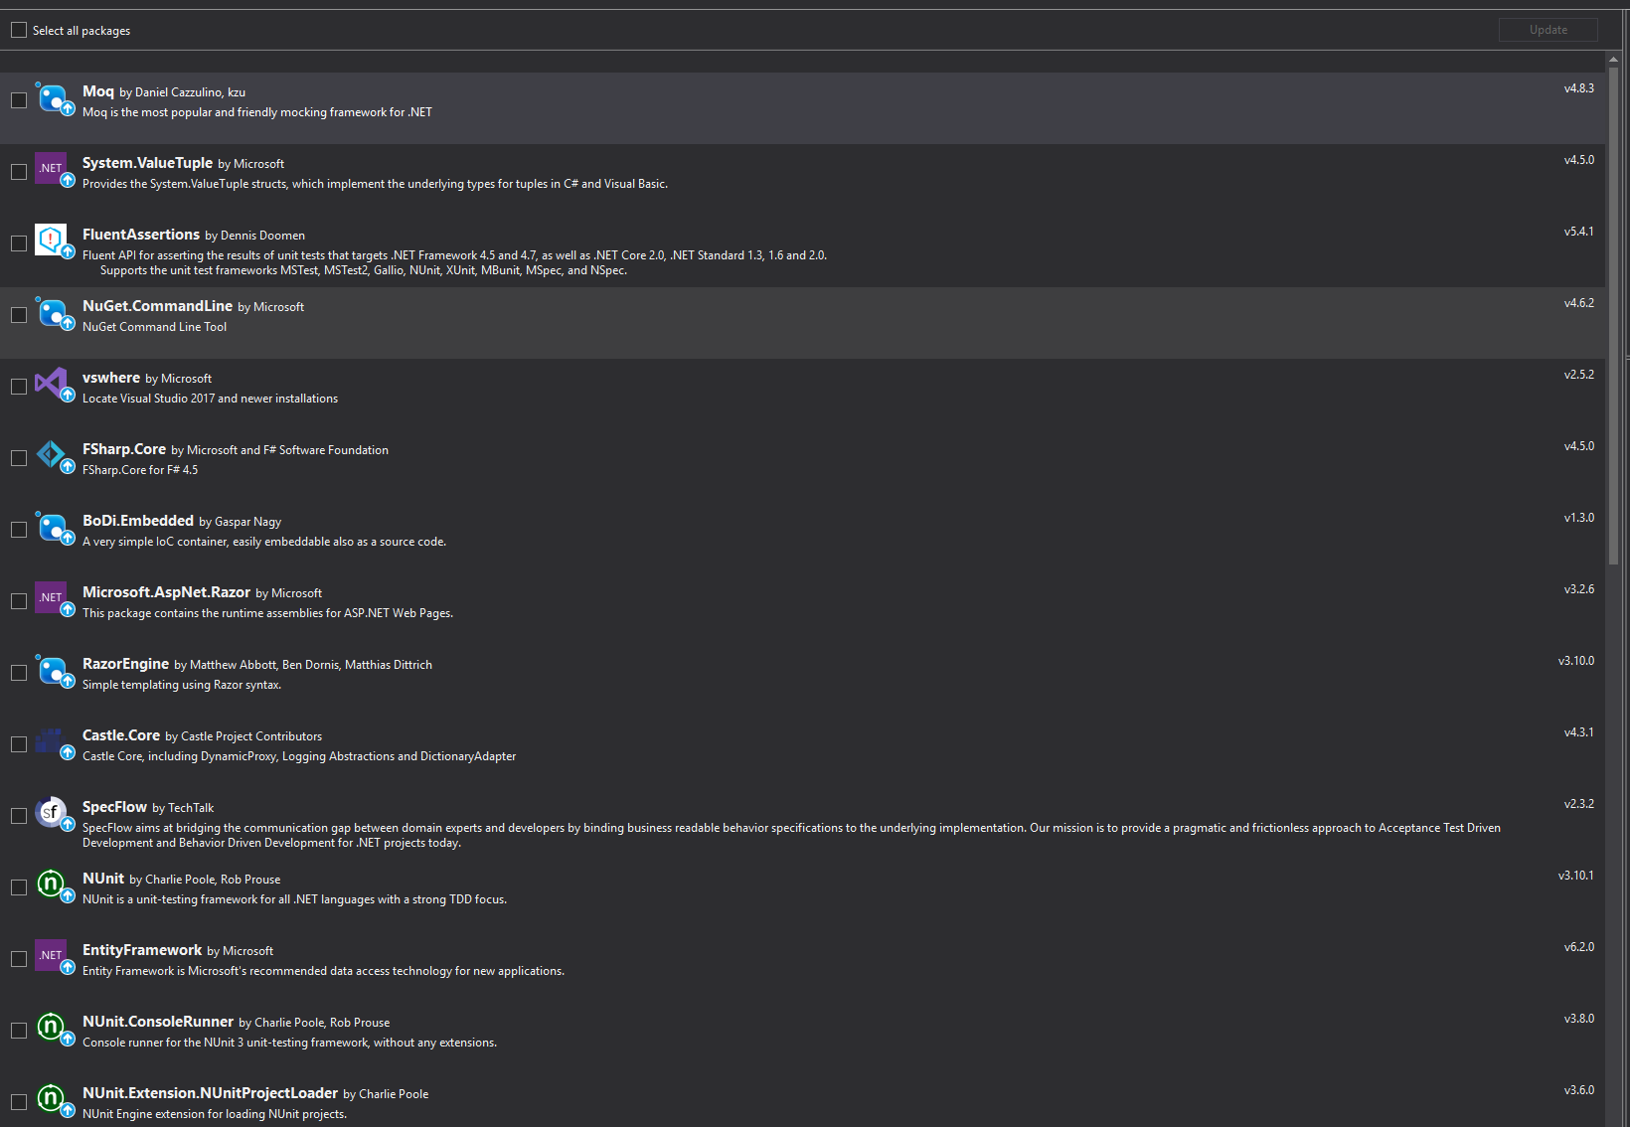Check the Moq package checkbox
Screen dimensions: 1630x1127
pyautogui.click(x=19, y=100)
